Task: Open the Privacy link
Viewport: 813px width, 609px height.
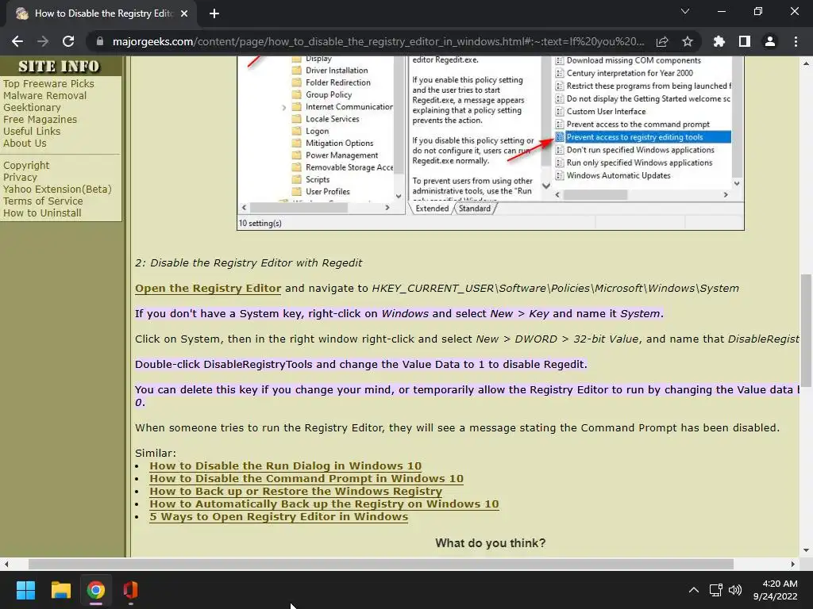Action: click(x=20, y=177)
